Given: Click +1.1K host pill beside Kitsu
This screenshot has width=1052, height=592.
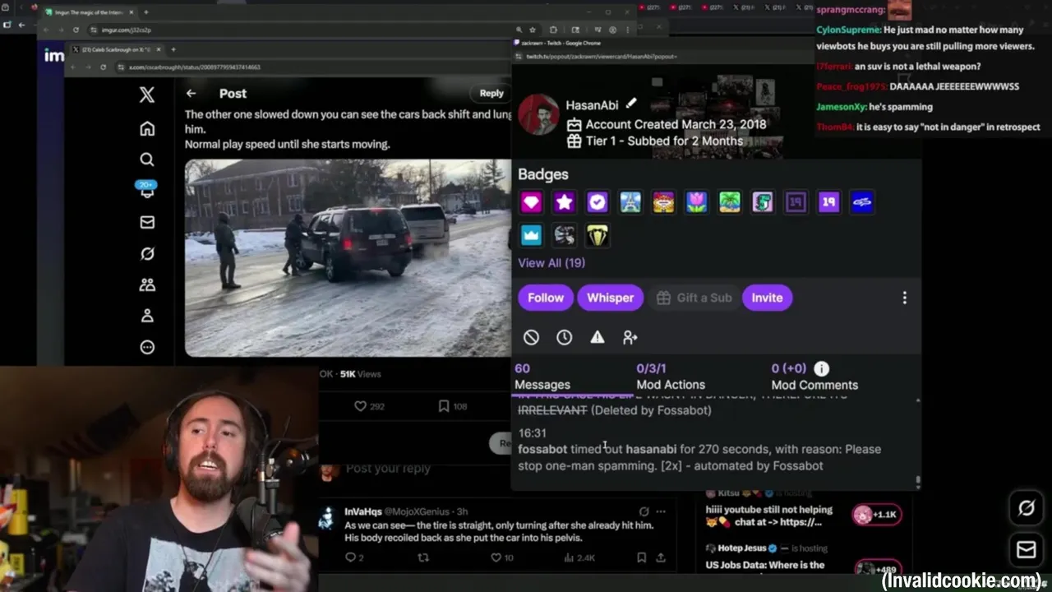Looking at the screenshot, I should click(x=877, y=515).
